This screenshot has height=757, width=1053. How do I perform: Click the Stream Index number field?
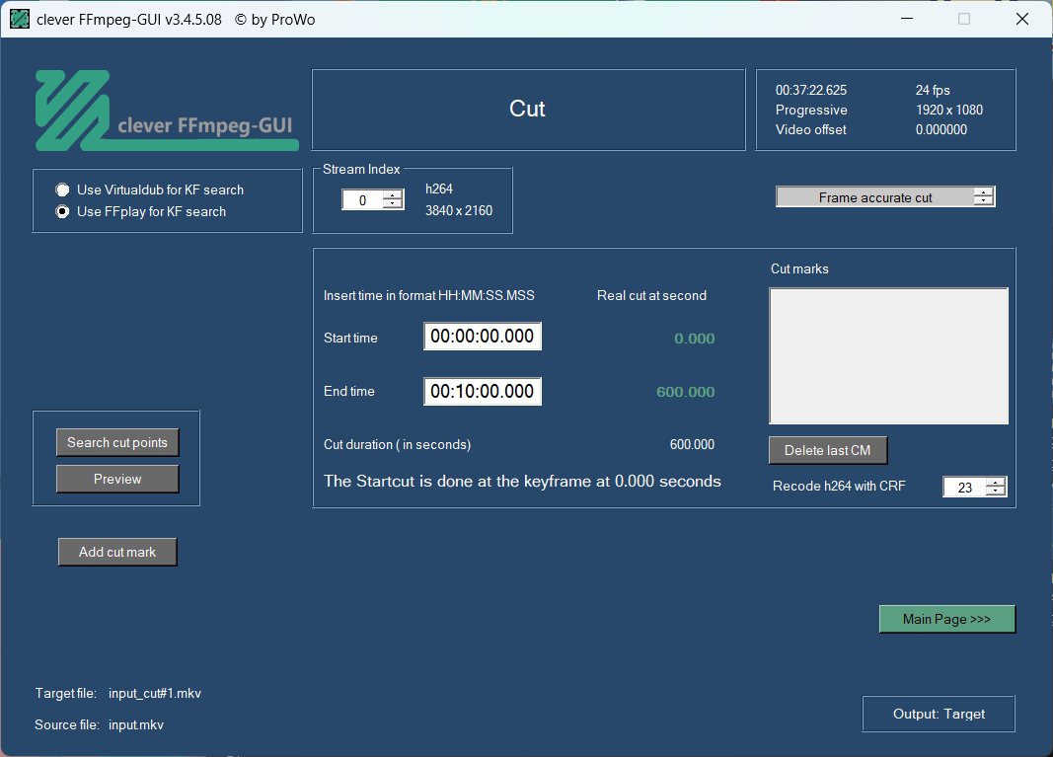tap(362, 200)
